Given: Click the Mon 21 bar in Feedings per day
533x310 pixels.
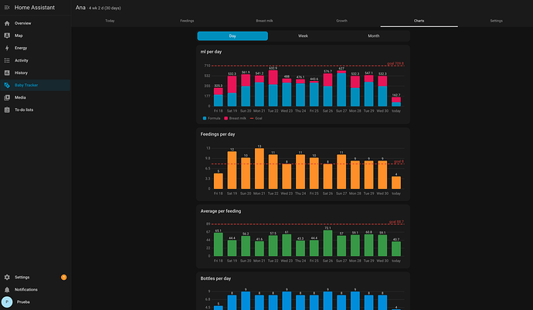Looking at the screenshot, I should [260, 169].
